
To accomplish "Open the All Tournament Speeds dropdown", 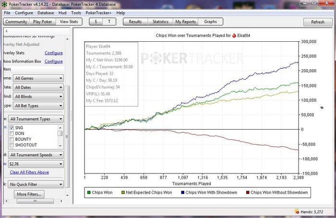I will tap(36, 155).
